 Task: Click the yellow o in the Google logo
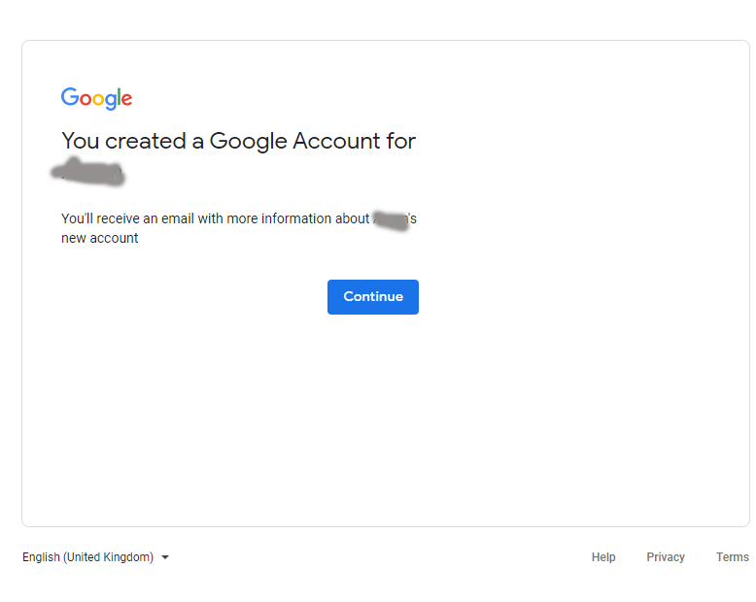coord(99,100)
